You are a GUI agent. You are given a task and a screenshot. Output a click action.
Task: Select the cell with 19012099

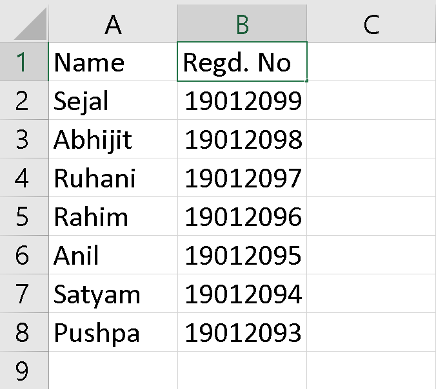(243, 100)
